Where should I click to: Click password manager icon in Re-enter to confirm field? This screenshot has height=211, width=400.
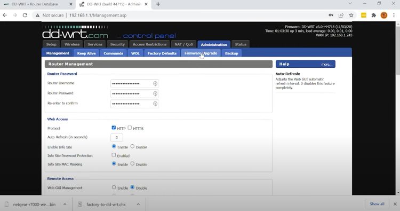[x=155, y=104]
